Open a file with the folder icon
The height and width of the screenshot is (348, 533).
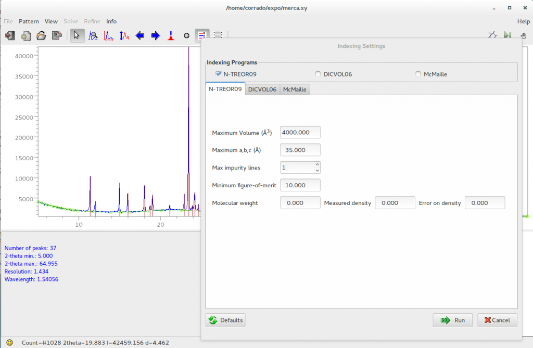[x=41, y=35]
